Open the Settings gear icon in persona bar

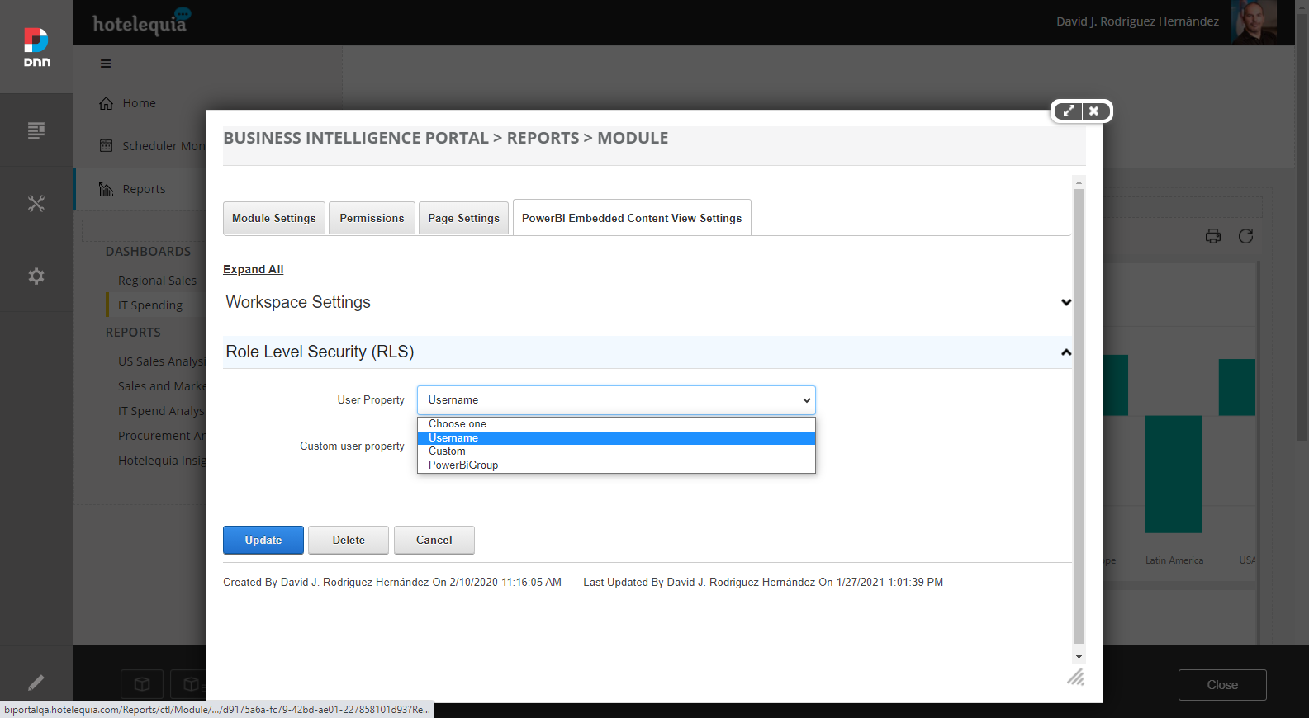36,276
